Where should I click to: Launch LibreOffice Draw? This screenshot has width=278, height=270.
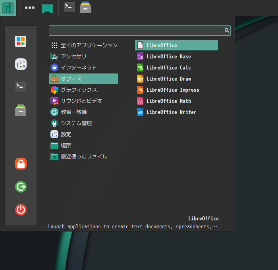pos(177,79)
